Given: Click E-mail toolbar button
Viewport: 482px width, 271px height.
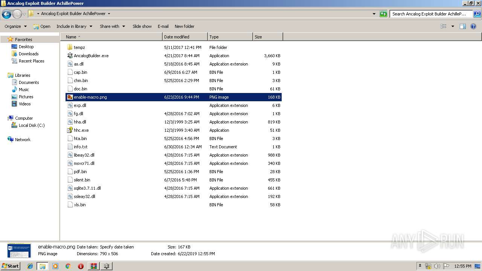Looking at the screenshot, I should (163, 26).
